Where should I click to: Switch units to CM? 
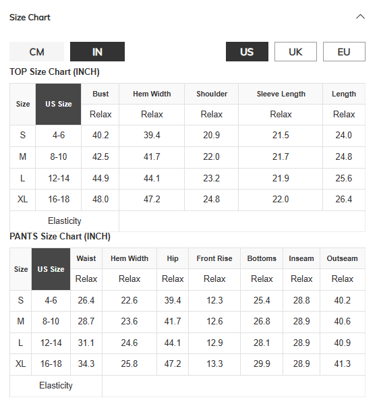click(x=36, y=52)
